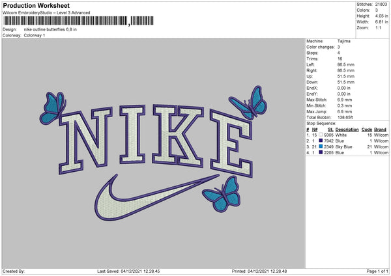Select the butterfly beside the swoosh
Image resolution: width=391 pixels, height=276 pixels.
pyautogui.click(x=222, y=194)
